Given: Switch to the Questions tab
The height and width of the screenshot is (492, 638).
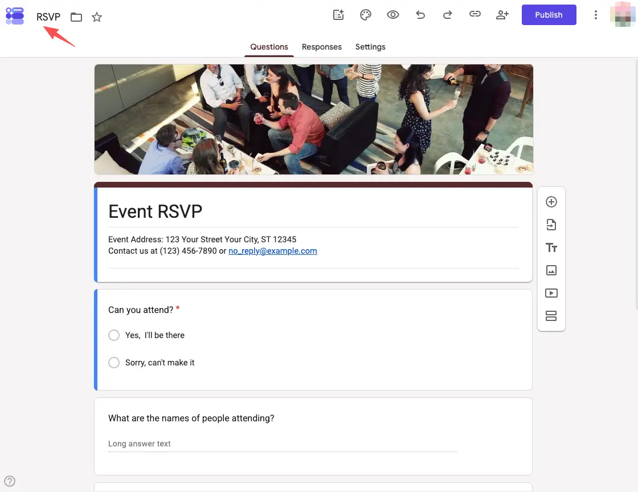Looking at the screenshot, I should 269,47.
